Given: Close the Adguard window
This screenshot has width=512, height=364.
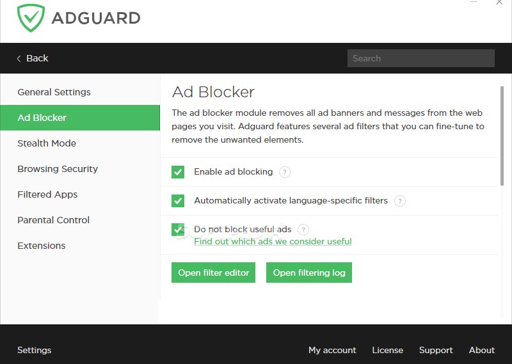Looking at the screenshot, I should coord(499,3).
